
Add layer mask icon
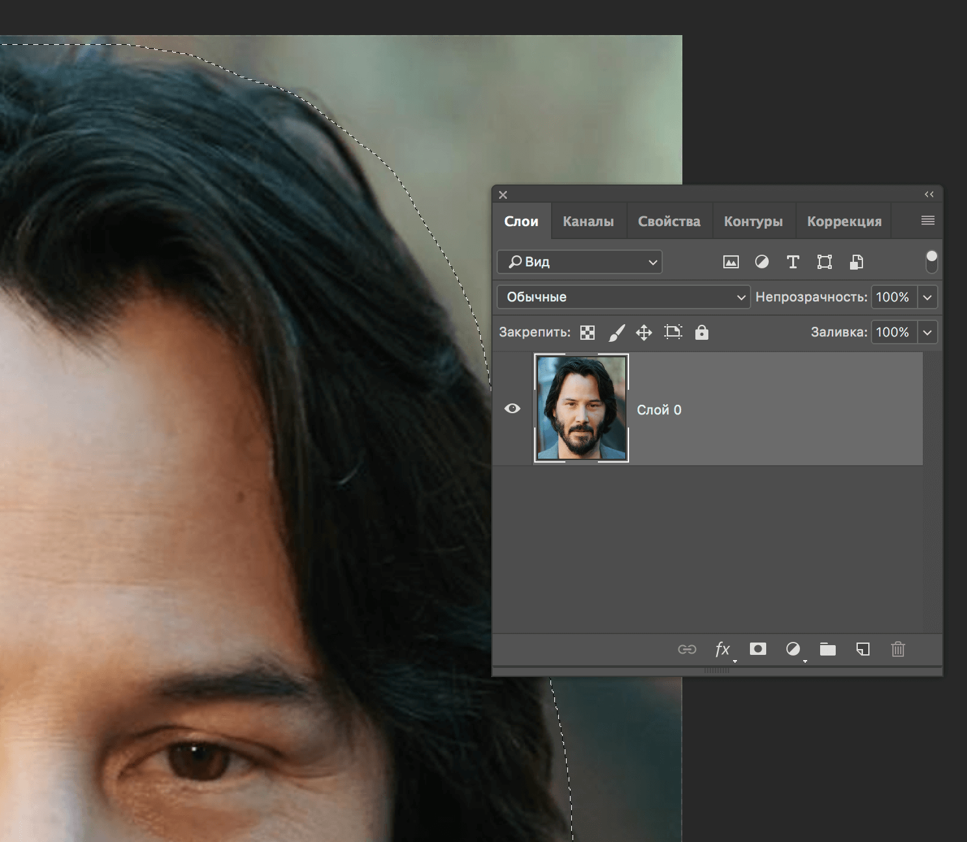tap(758, 648)
